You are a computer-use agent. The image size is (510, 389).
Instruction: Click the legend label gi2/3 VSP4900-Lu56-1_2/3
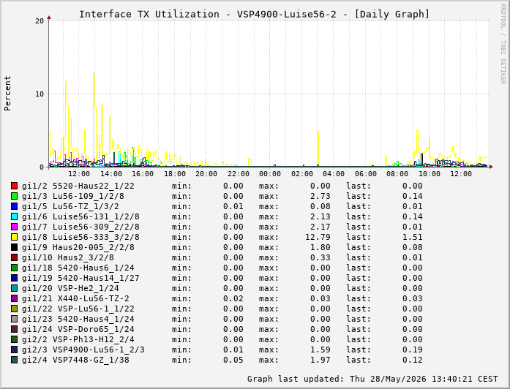pos(83,350)
